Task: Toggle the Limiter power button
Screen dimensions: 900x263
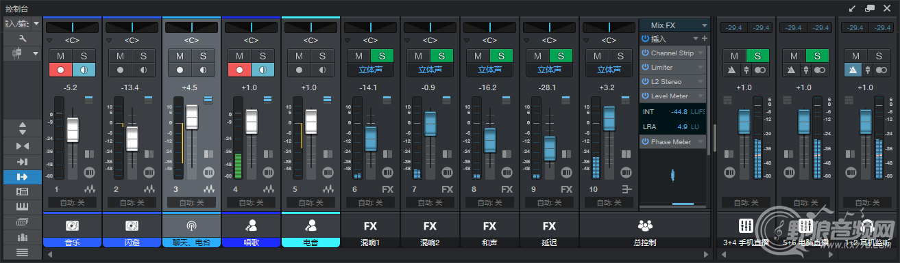Action: [x=645, y=67]
